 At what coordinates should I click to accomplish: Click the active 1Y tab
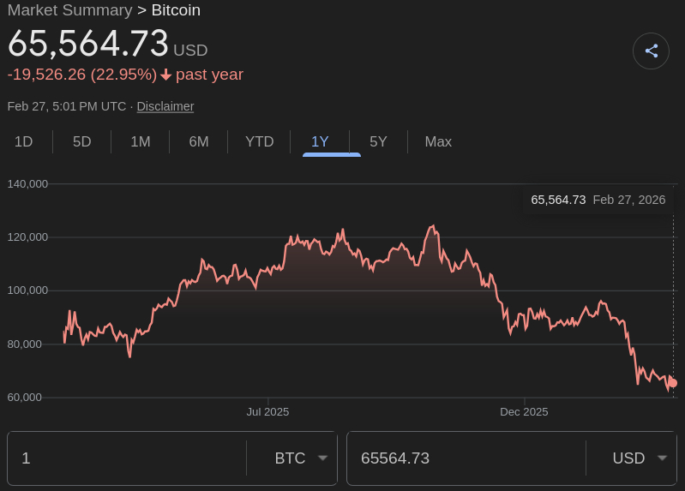[320, 142]
